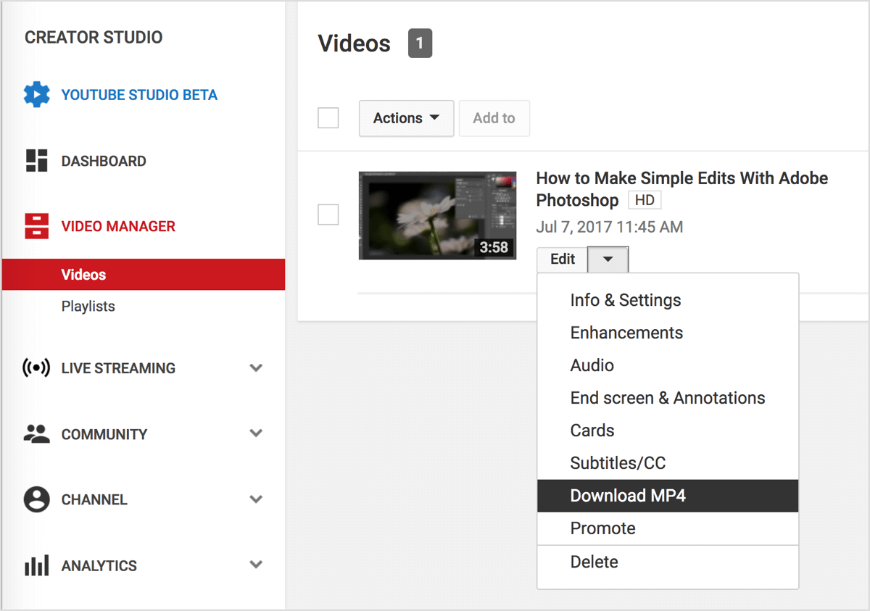The image size is (870, 611).
Task: Open the video thumbnail showing 3:58
Action: tap(438, 215)
